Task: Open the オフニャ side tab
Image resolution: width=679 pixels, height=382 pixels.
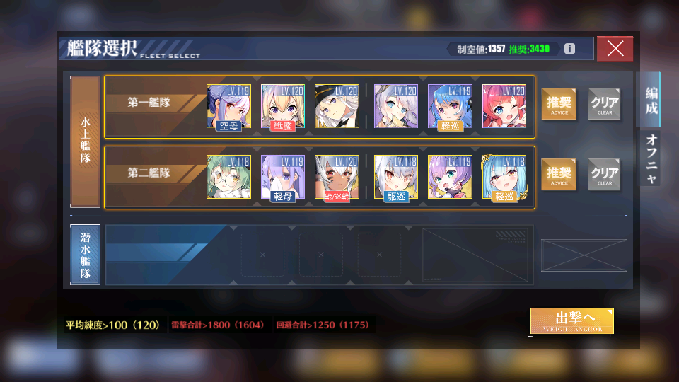Action: 650,158
